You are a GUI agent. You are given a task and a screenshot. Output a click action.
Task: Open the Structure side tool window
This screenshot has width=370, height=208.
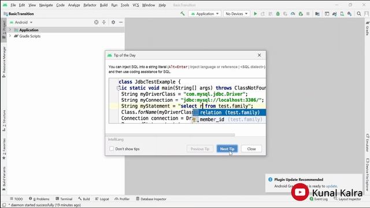pos(4,121)
